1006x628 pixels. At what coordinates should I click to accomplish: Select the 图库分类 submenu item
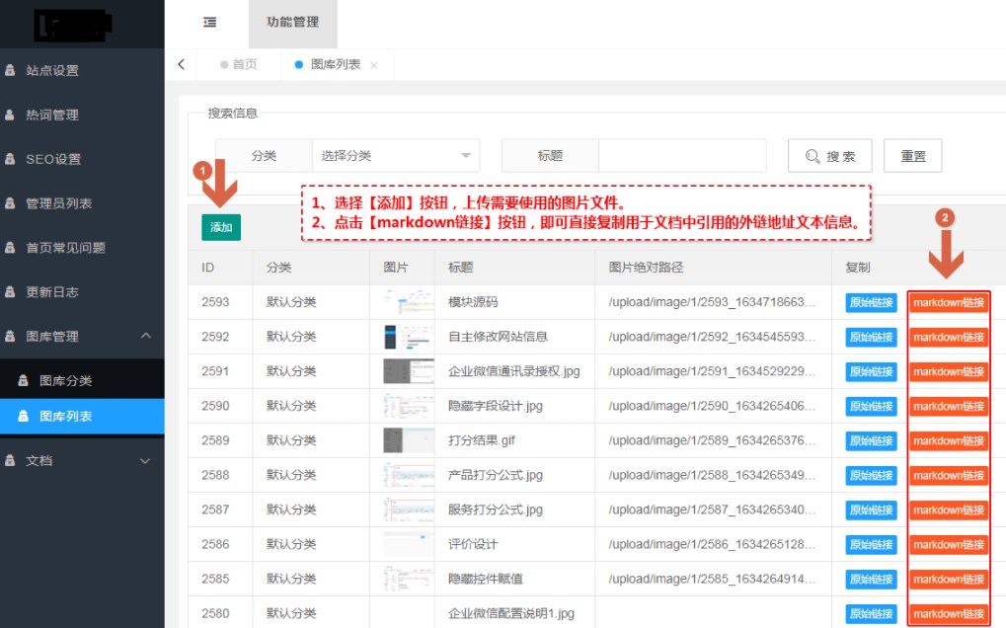65,381
